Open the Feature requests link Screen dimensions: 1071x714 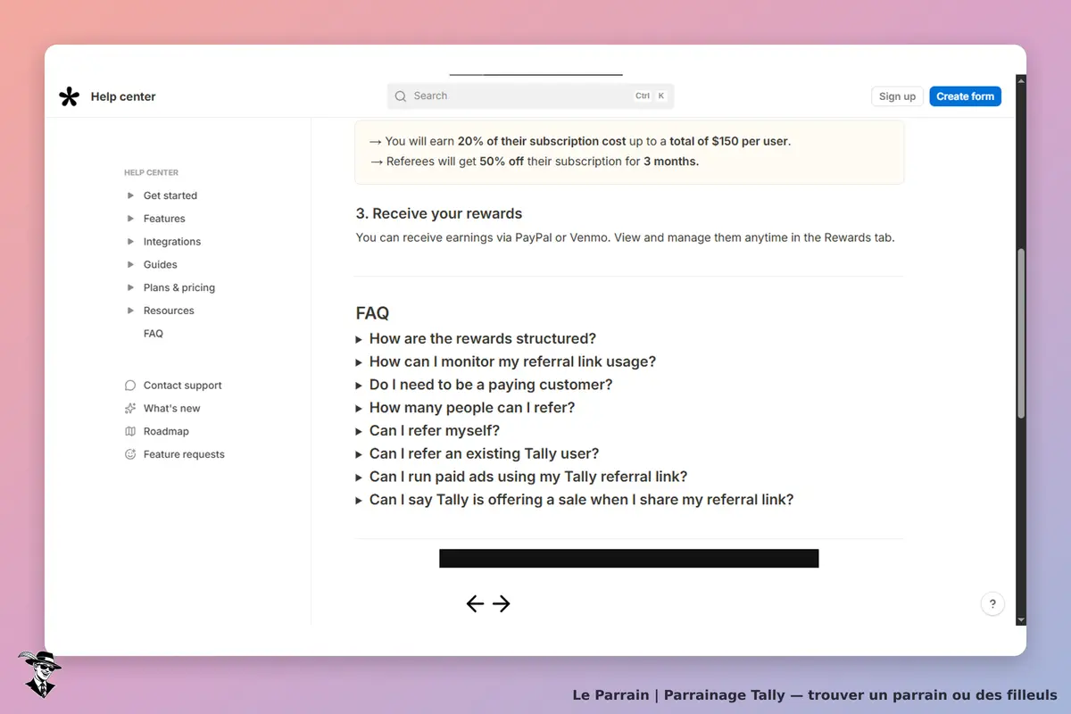(x=184, y=454)
